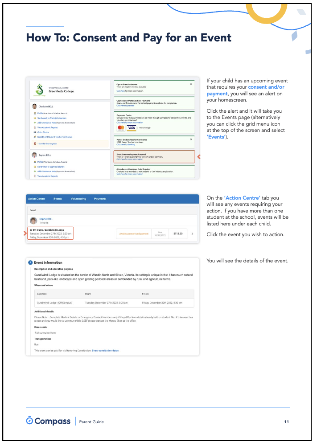The height and width of the screenshot is (446, 317).
Task: Click the blue 'Action Centre' text in instructions
Action: click(242, 198)
